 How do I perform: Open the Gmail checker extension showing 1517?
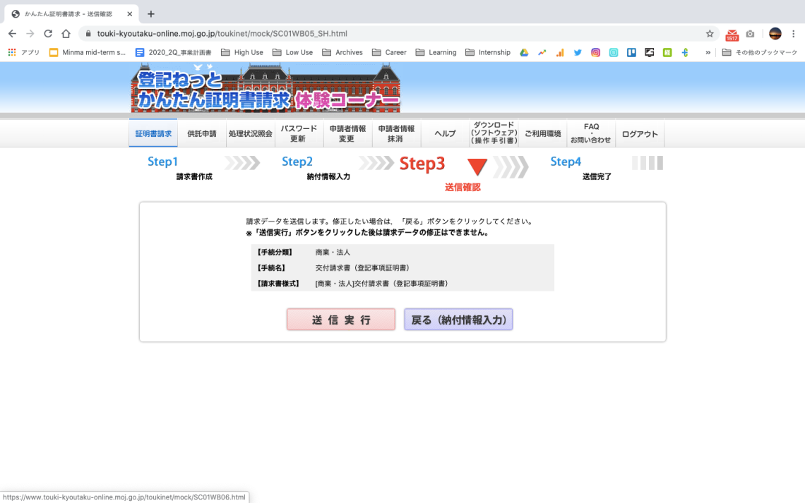pos(732,35)
